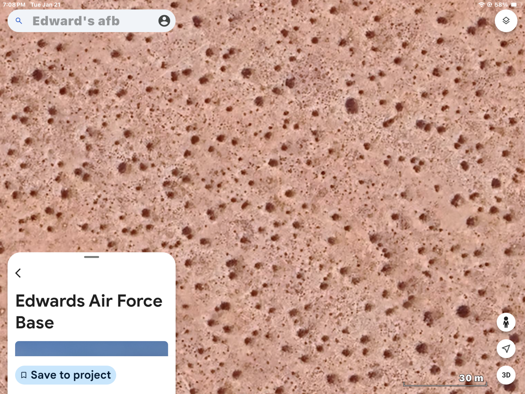This screenshot has width=525, height=394.
Task: Expand the info panel via drag handle
Action: click(x=92, y=257)
